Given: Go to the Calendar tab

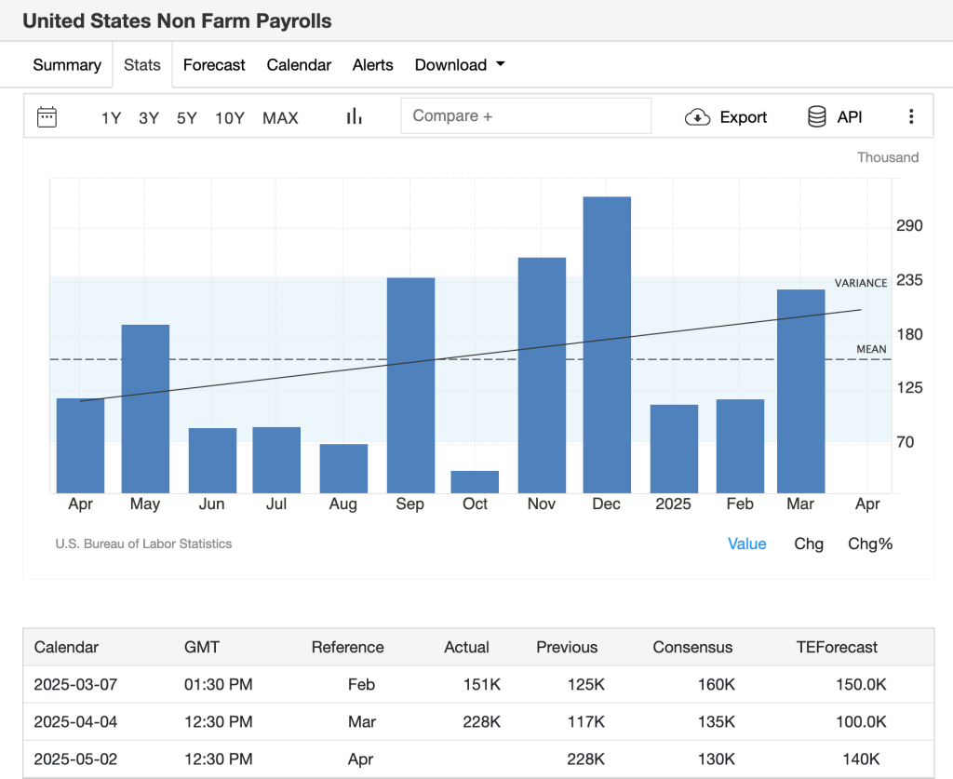Looking at the screenshot, I should pos(299,65).
